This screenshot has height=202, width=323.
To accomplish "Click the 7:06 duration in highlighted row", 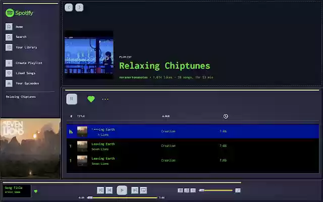I will pos(223,131).
